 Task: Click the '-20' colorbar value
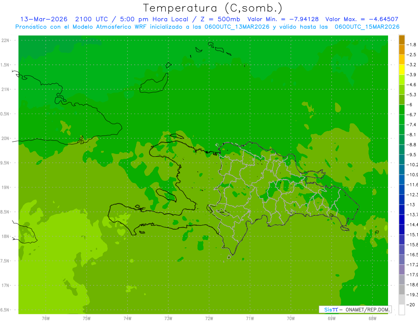click(x=411, y=305)
